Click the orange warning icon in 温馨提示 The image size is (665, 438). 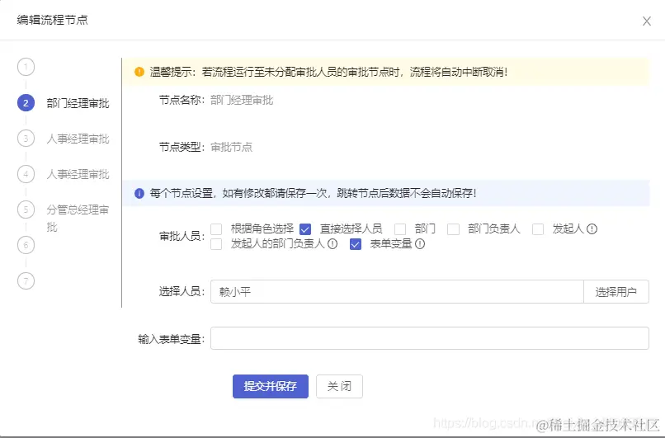click(139, 72)
